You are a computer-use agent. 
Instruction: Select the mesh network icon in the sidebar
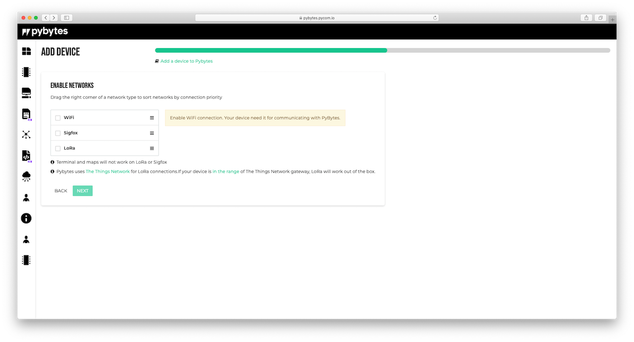click(26, 135)
